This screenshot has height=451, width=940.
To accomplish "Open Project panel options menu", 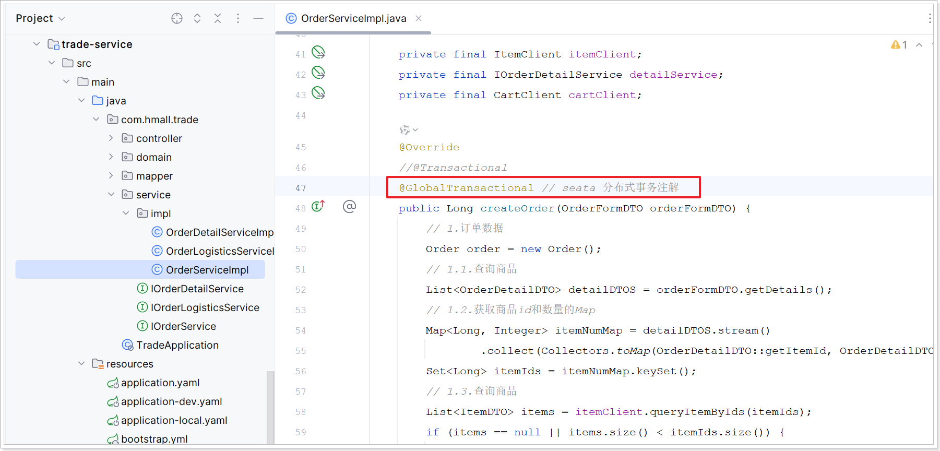I will [x=238, y=18].
